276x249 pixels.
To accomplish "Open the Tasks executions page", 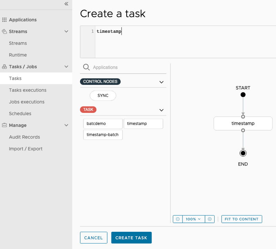I will click(x=27, y=90).
